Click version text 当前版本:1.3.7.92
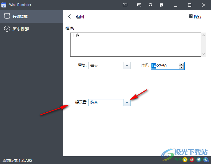Screen dimensions: 211x164 point(18,160)
